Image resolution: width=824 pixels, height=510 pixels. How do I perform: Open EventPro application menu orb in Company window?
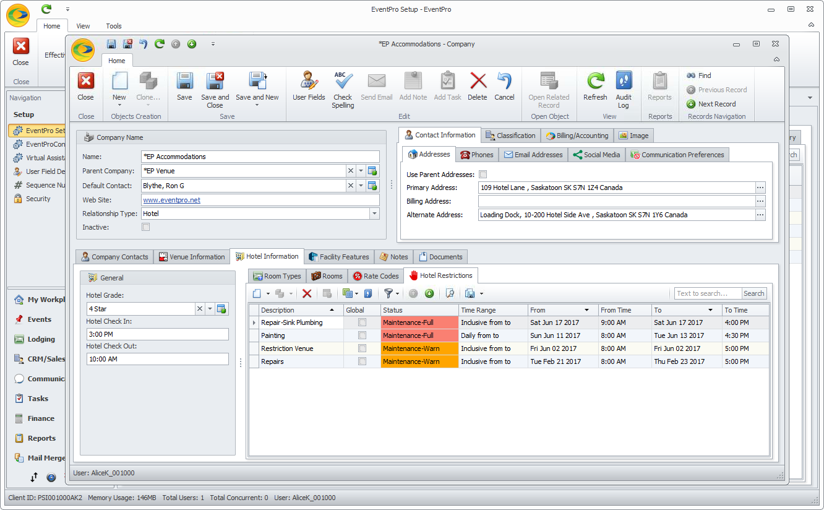[x=83, y=50]
